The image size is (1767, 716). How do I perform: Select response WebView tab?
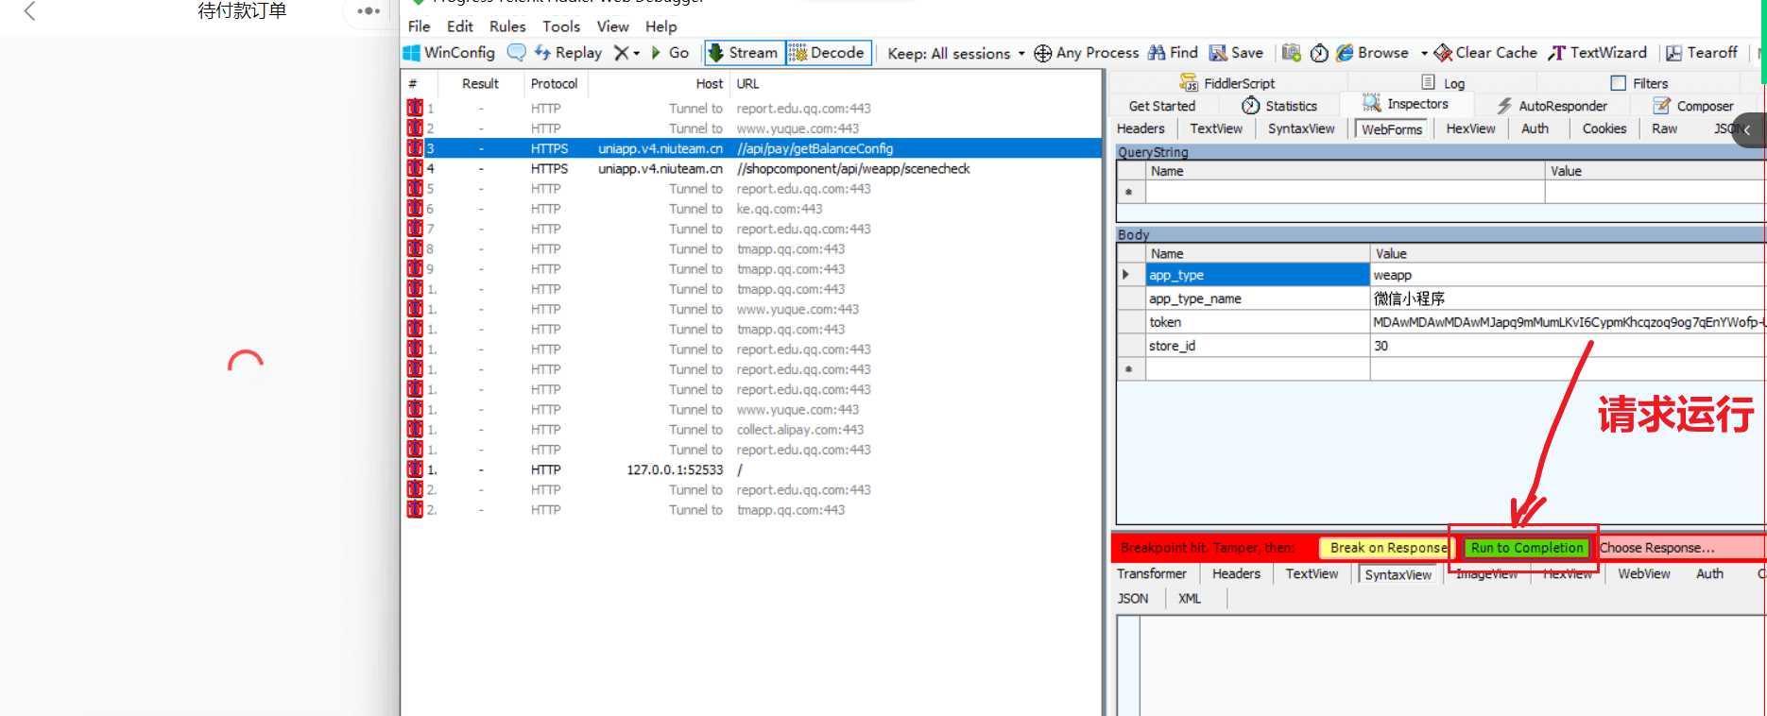pos(1643,573)
